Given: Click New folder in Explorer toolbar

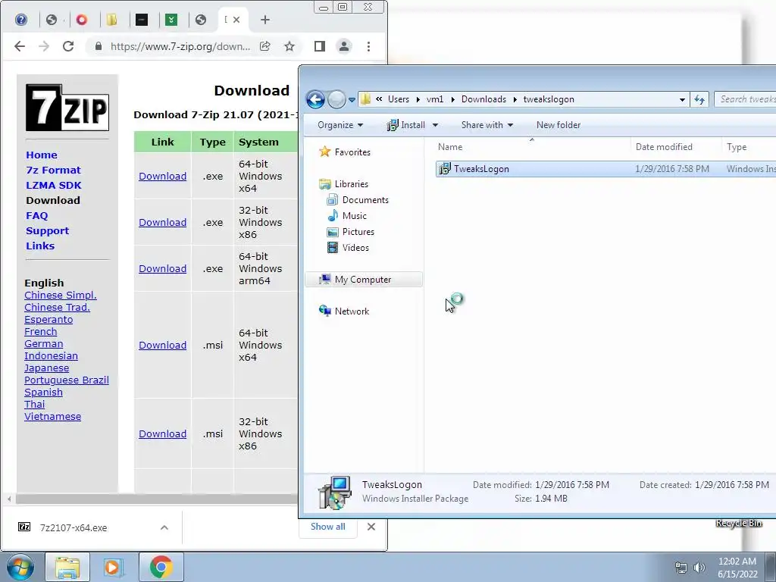Looking at the screenshot, I should point(559,125).
